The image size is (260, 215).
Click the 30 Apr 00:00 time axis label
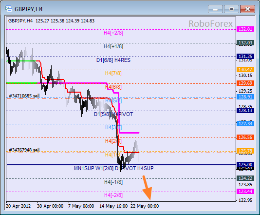pyautogui.click(x=50, y=206)
